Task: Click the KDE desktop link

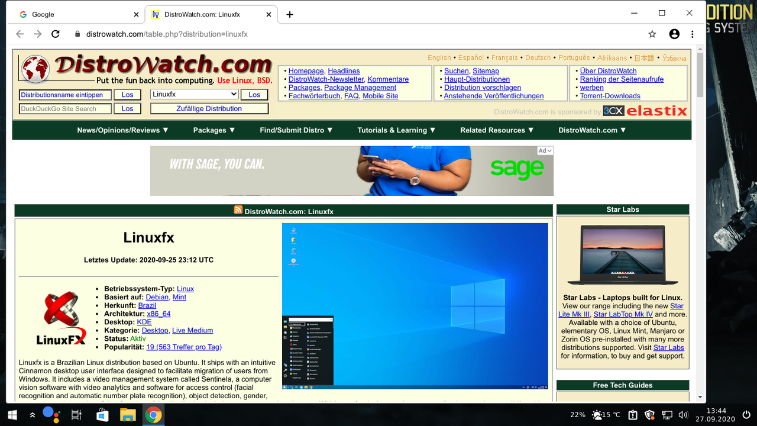Action: [x=144, y=322]
